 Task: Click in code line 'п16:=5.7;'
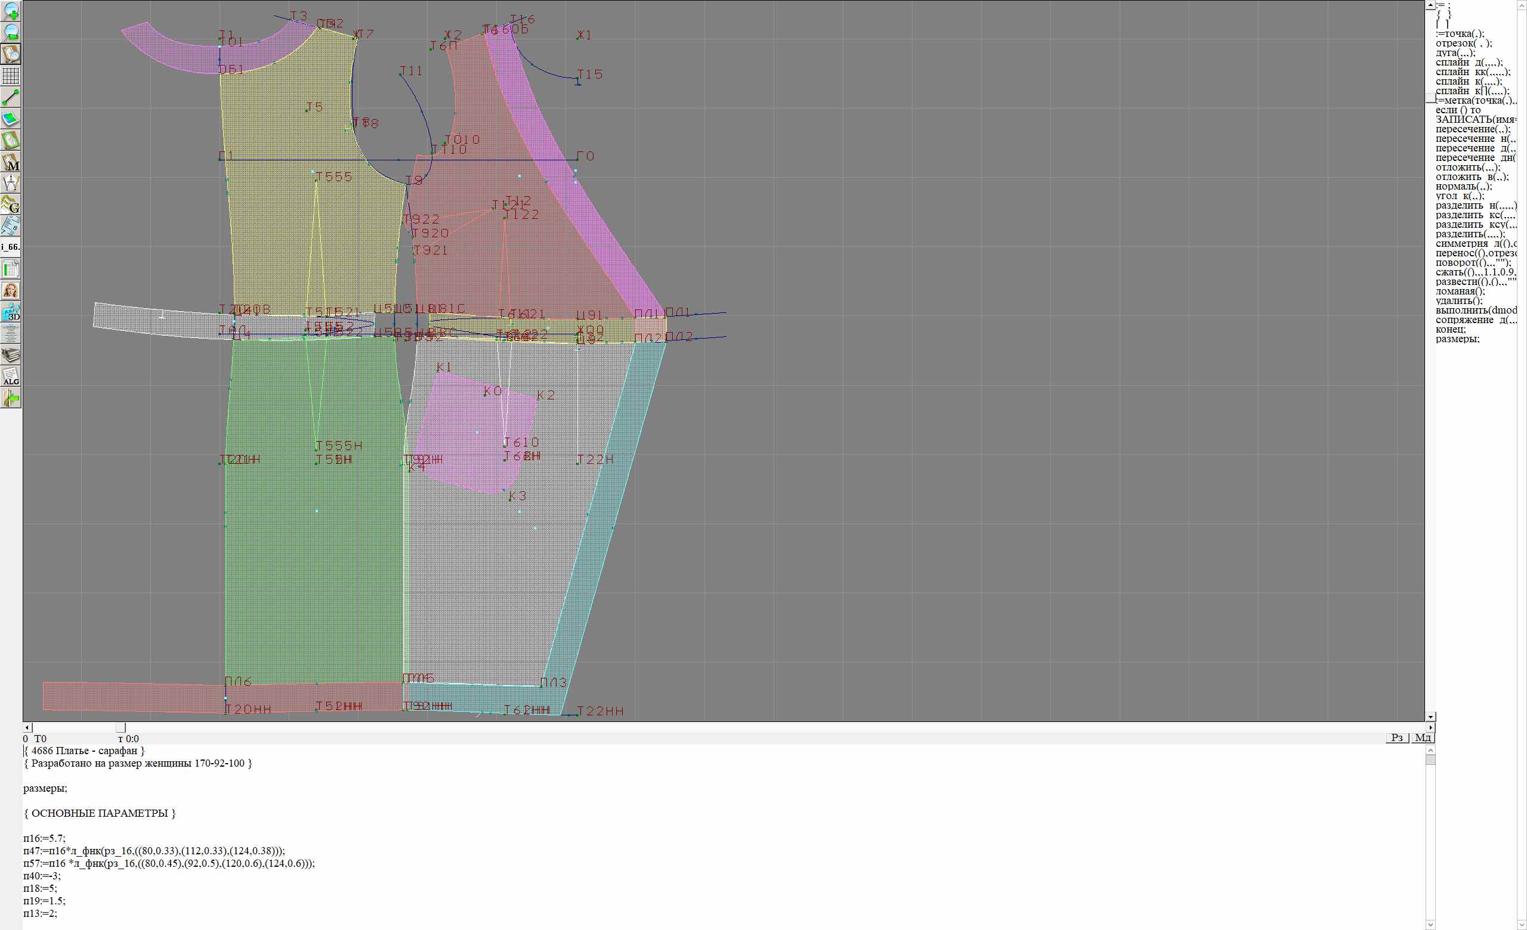click(45, 838)
